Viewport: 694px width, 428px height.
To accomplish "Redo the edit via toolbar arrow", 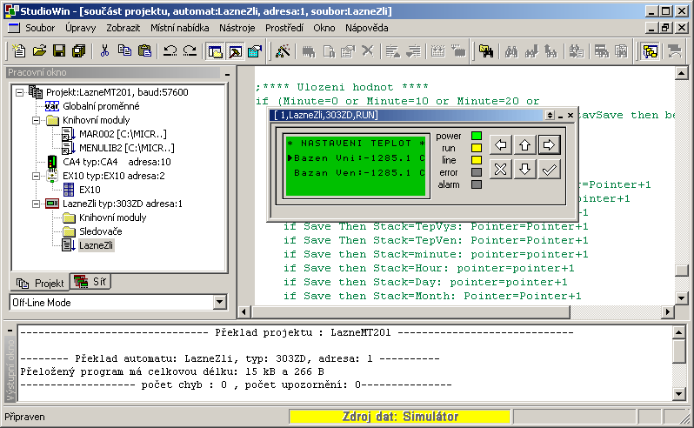I will 190,51.
